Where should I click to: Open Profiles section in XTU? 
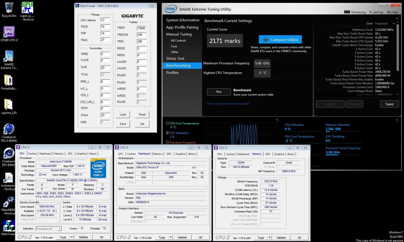point(172,73)
